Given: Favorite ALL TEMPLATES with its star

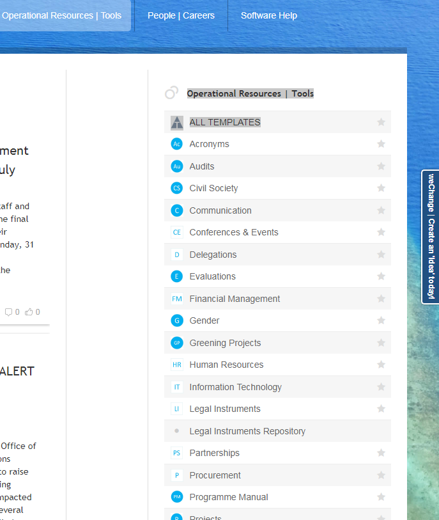Looking at the screenshot, I should pos(381,122).
